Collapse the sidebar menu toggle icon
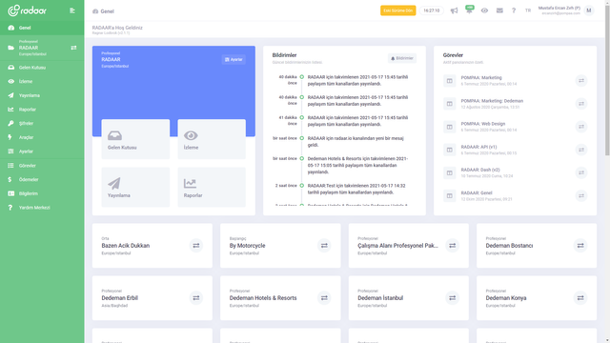 pyautogui.click(x=72, y=10)
